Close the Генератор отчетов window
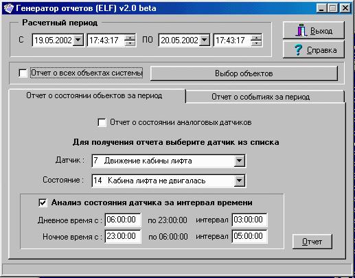The image size is (355, 278). 345,8
